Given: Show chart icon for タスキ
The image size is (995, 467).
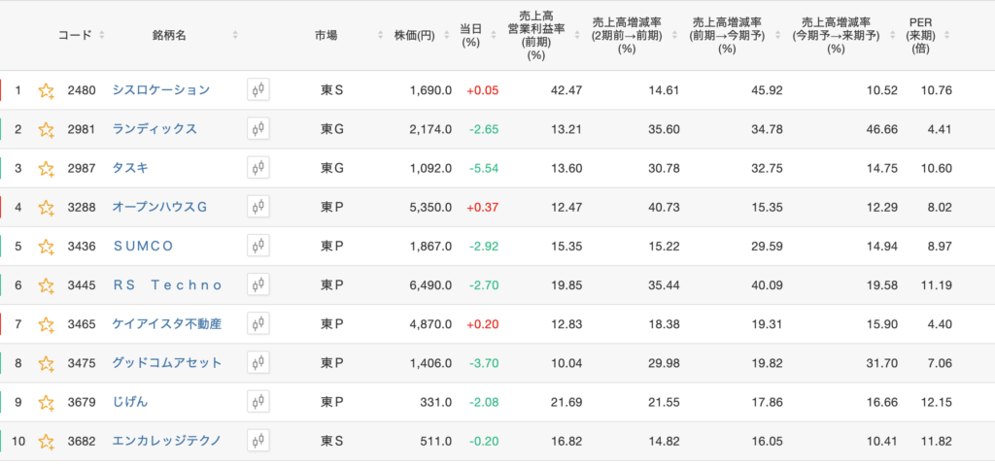Looking at the screenshot, I should point(258,168).
